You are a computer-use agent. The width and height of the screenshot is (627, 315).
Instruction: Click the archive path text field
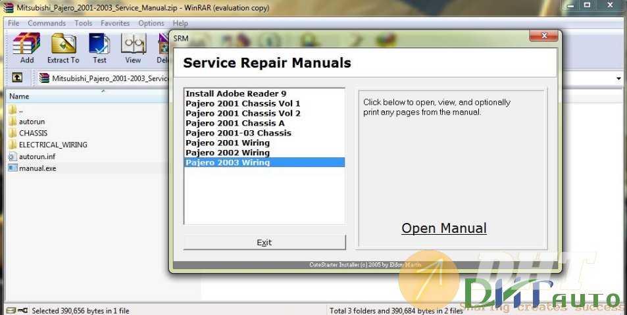110,78
